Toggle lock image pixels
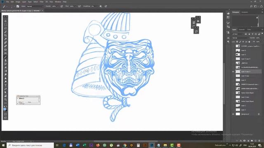This screenshot has width=264, height=148. click(240, 42)
